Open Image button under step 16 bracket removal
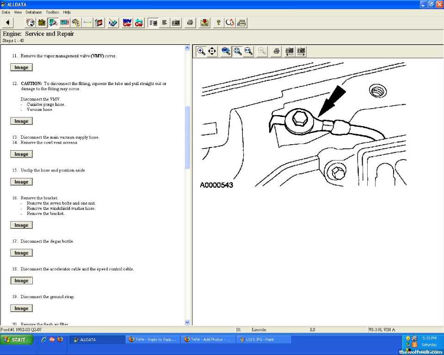444x355 pixels. click(21, 225)
